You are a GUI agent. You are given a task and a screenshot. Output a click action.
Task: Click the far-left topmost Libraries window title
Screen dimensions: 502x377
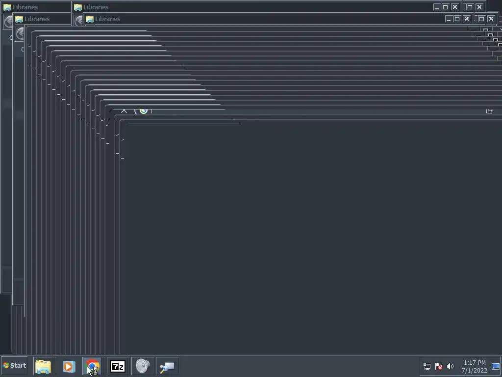tap(25, 7)
